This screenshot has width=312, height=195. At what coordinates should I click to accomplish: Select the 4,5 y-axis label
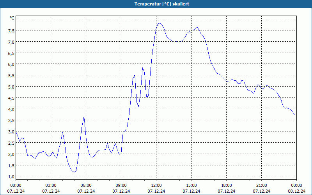(11, 98)
